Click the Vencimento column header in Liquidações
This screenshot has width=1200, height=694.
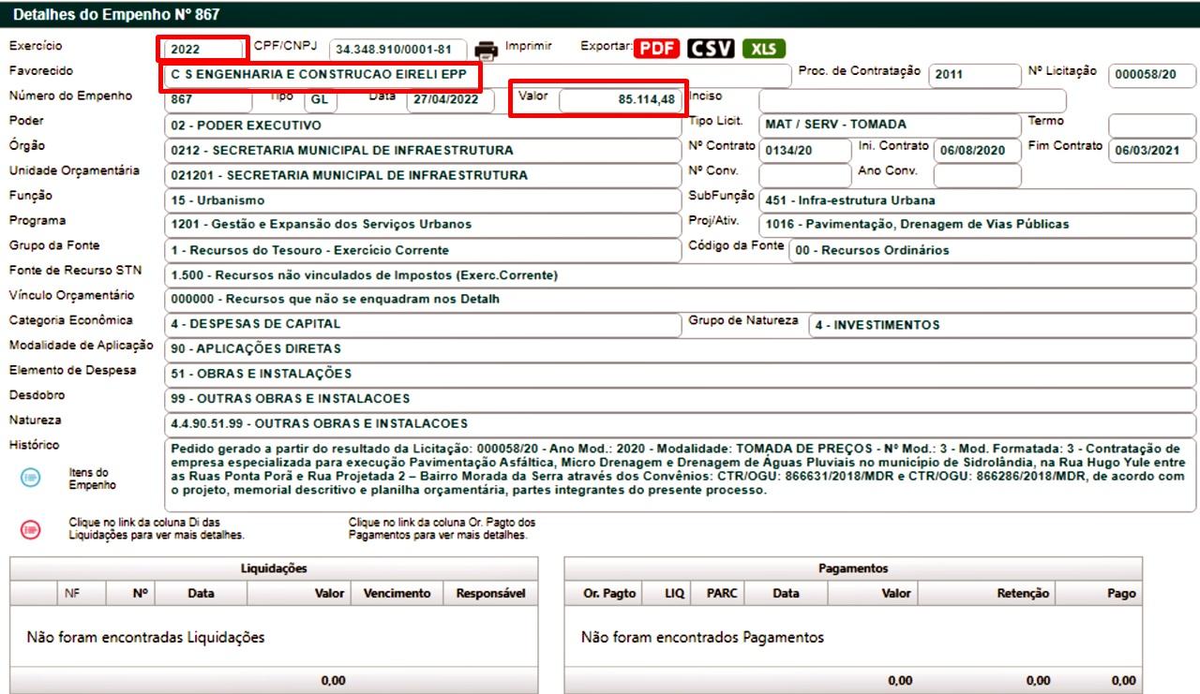click(x=397, y=593)
